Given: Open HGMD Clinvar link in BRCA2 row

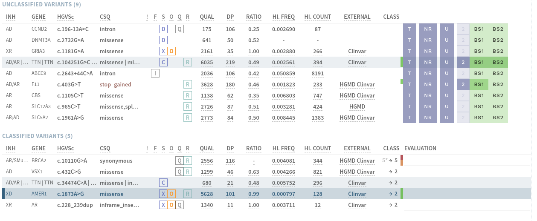Looking at the screenshot, I should tap(357, 161).
